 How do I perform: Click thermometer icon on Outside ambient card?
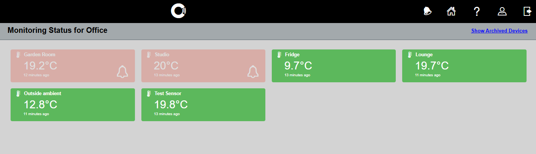click(18, 94)
